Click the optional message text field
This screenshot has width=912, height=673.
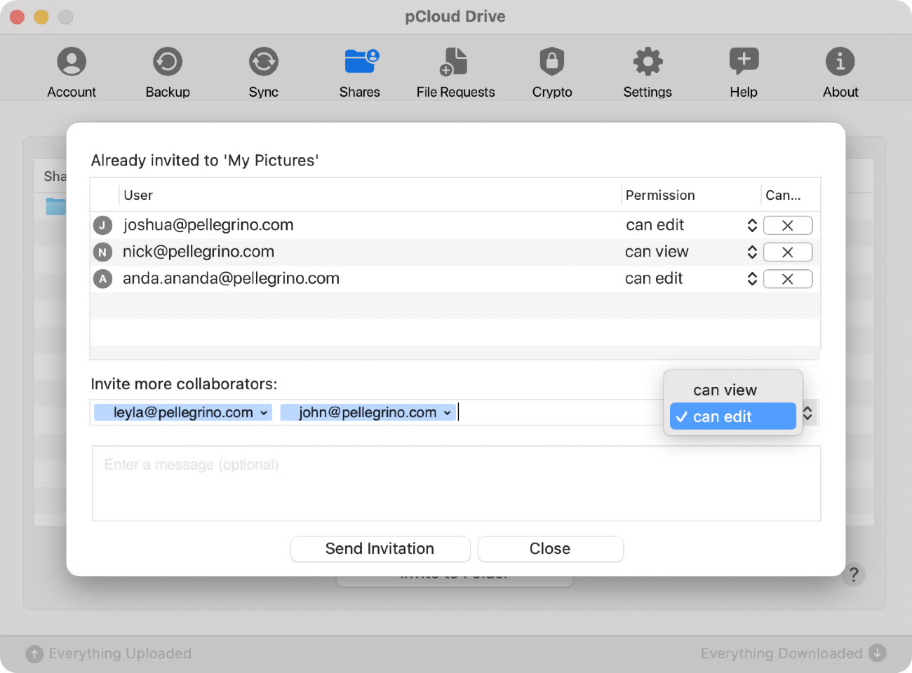pyautogui.click(x=456, y=483)
